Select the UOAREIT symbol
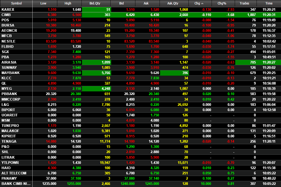Screen dimensions: 281x187 point(9,115)
